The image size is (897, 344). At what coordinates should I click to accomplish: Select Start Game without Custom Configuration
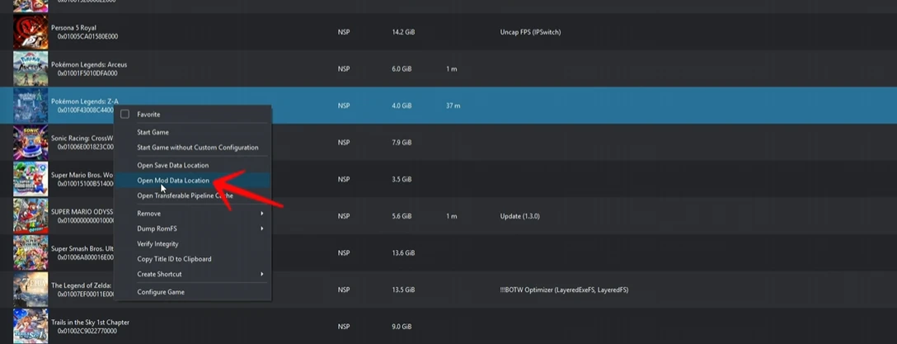click(x=197, y=148)
